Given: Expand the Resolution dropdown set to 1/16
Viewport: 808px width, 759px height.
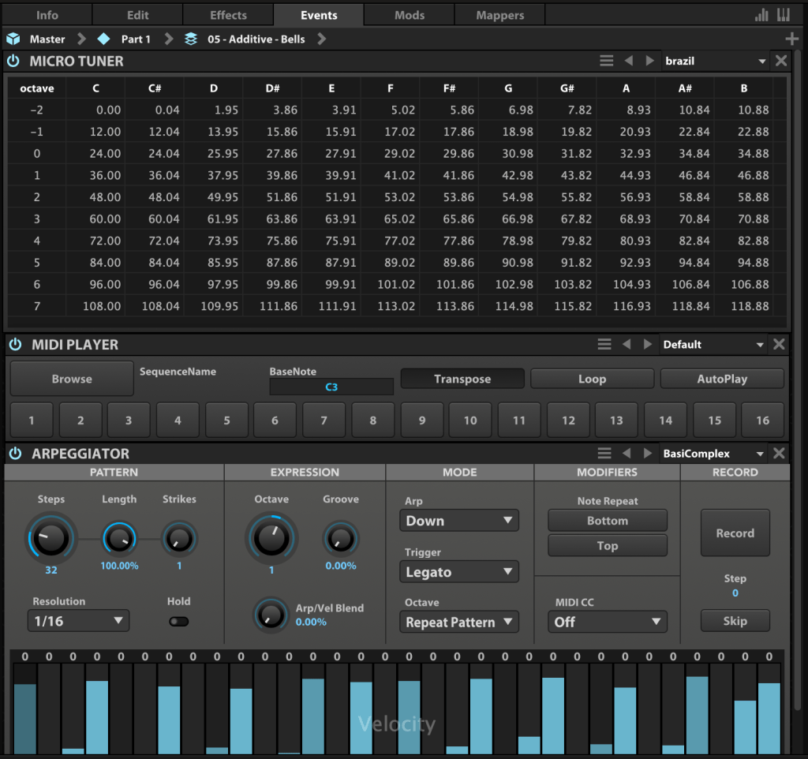Looking at the screenshot, I should click(78, 621).
